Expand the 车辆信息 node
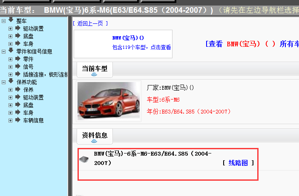 pyautogui.click(x=10, y=120)
